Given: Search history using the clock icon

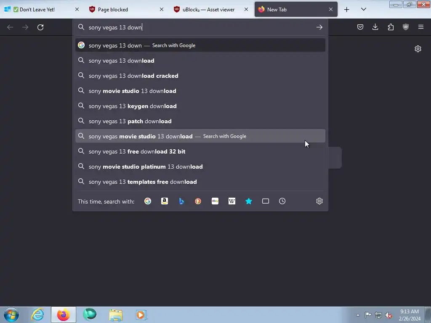Looking at the screenshot, I should [282, 201].
